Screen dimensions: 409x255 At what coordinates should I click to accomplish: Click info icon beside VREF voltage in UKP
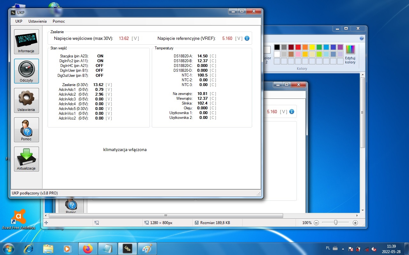click(x=247, y=38)
